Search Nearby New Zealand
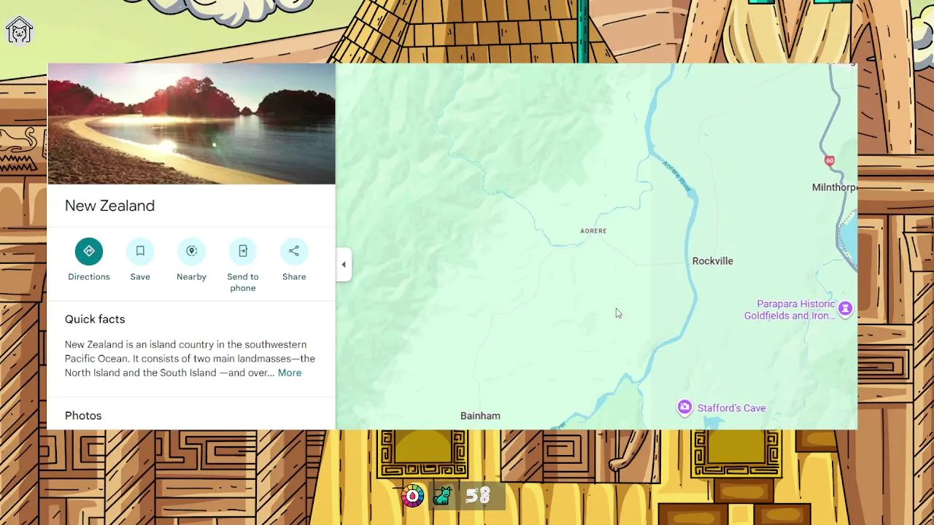Image resolution: width=934 pixels, height=525 pixels. [191, 252]
